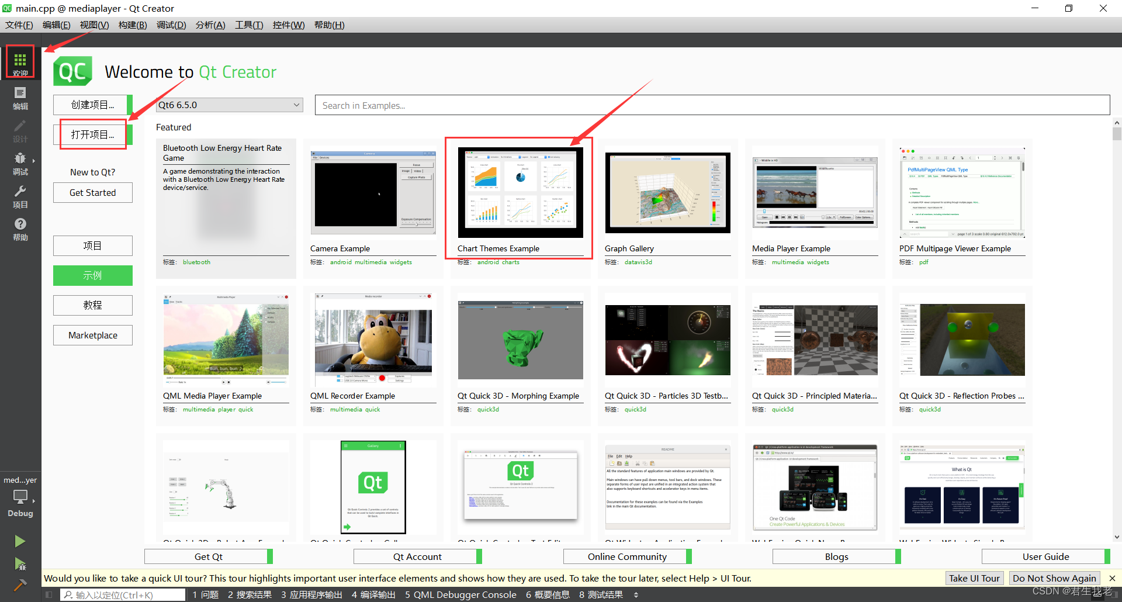Viewport: 1122px width, 602px height.
Task: Select the 项目 tab on Welcome page
Action: [93, 245]
